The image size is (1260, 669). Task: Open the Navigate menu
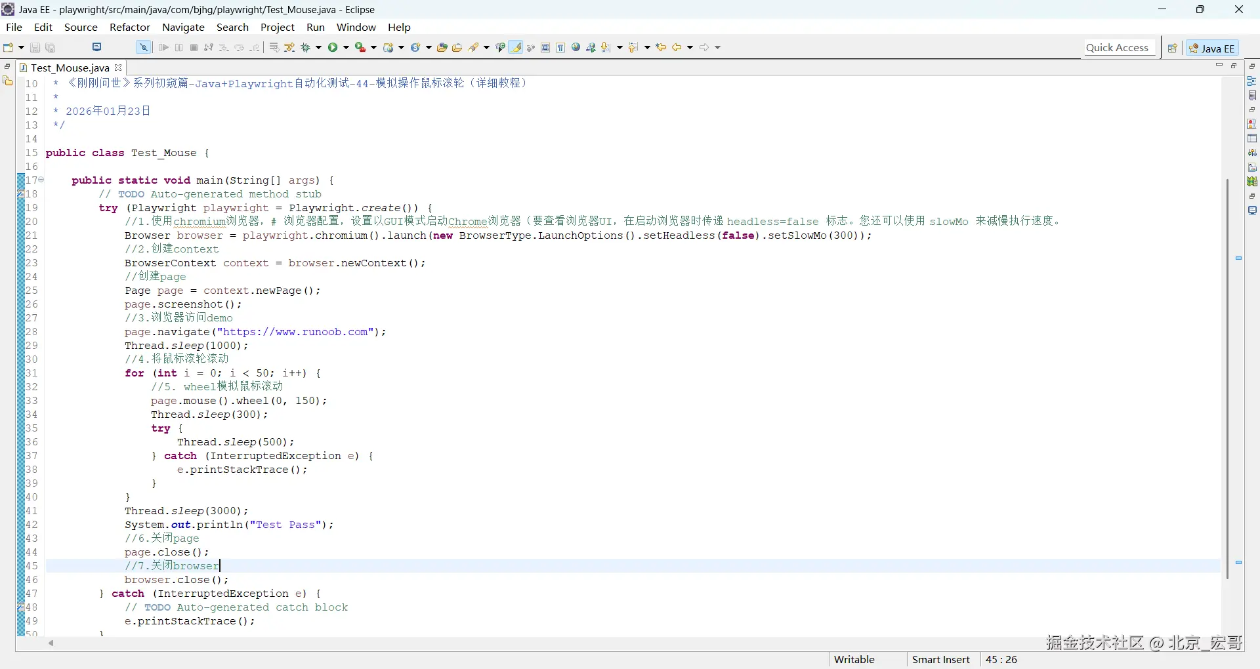pyautogui.click(x=183, y=27)
